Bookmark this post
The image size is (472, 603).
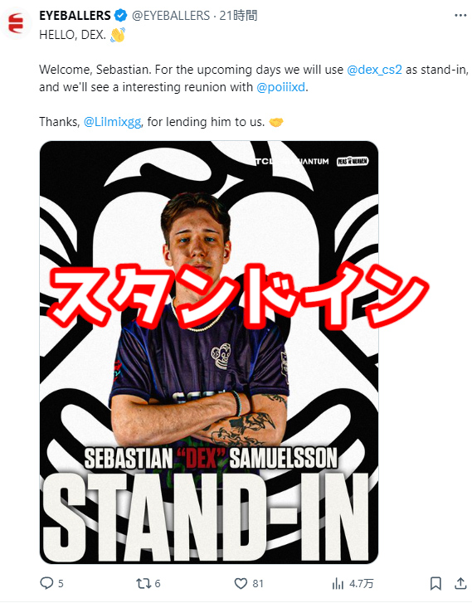436,583
